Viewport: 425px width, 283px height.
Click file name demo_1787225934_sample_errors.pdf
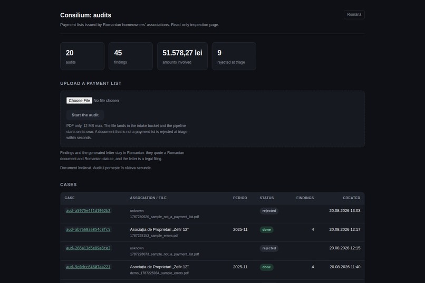click(x=159, y=273)
